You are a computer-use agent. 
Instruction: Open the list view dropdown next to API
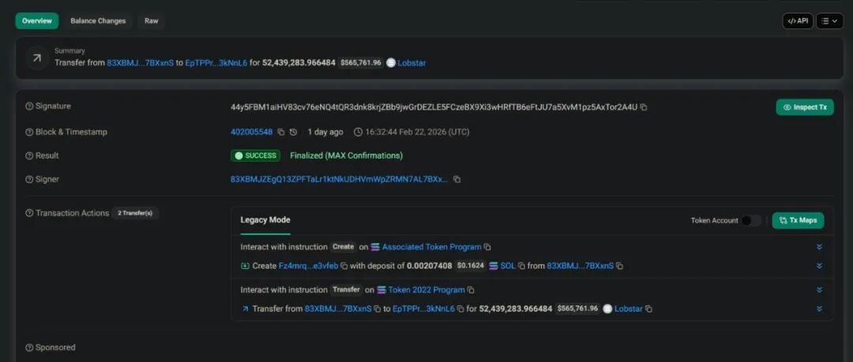[x=829, y=21]
